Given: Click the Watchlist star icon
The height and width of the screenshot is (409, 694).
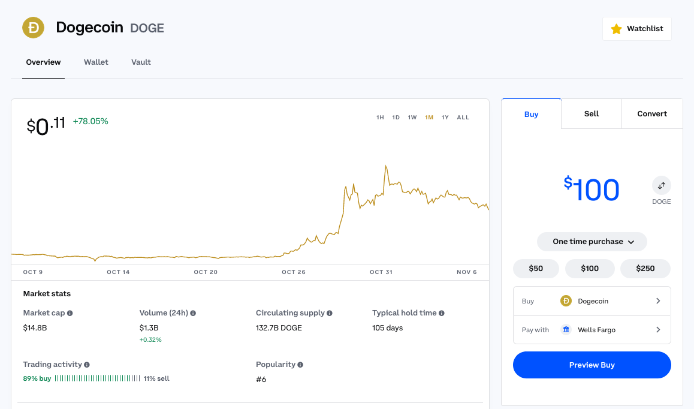Looking at the screenshot, I should click(616, 29).
